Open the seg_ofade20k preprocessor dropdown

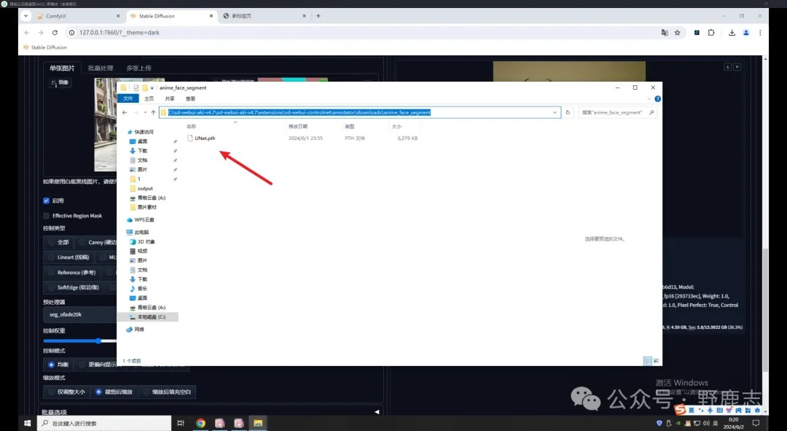tap(80, 314)
